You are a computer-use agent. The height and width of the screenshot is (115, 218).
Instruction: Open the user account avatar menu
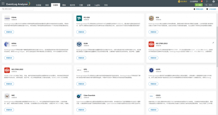[214, 2]
